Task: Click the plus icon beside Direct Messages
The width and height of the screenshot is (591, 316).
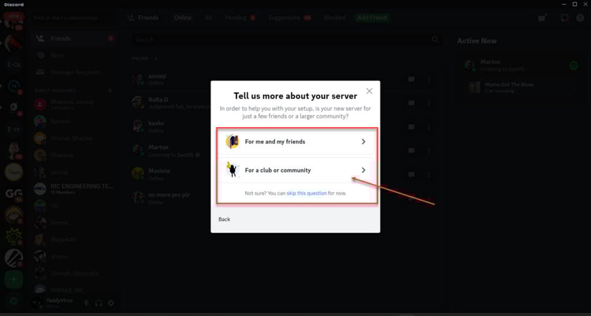Action: [x=110, y=90]
